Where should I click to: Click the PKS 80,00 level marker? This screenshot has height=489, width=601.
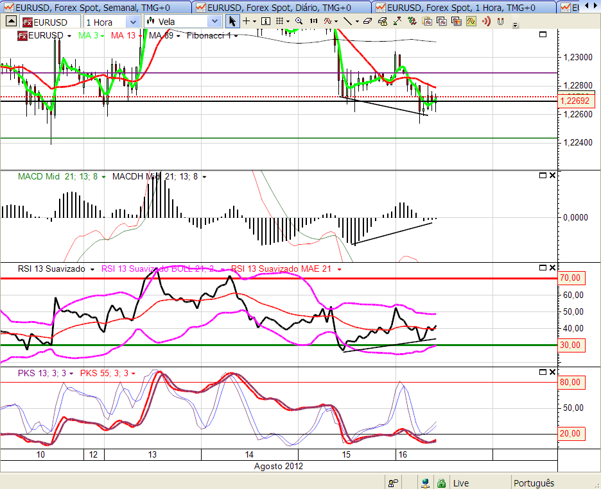click(x=571, y=382)
